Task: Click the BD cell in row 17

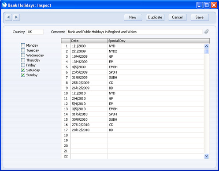Action: pyautogui.click(x=156, y=130)
